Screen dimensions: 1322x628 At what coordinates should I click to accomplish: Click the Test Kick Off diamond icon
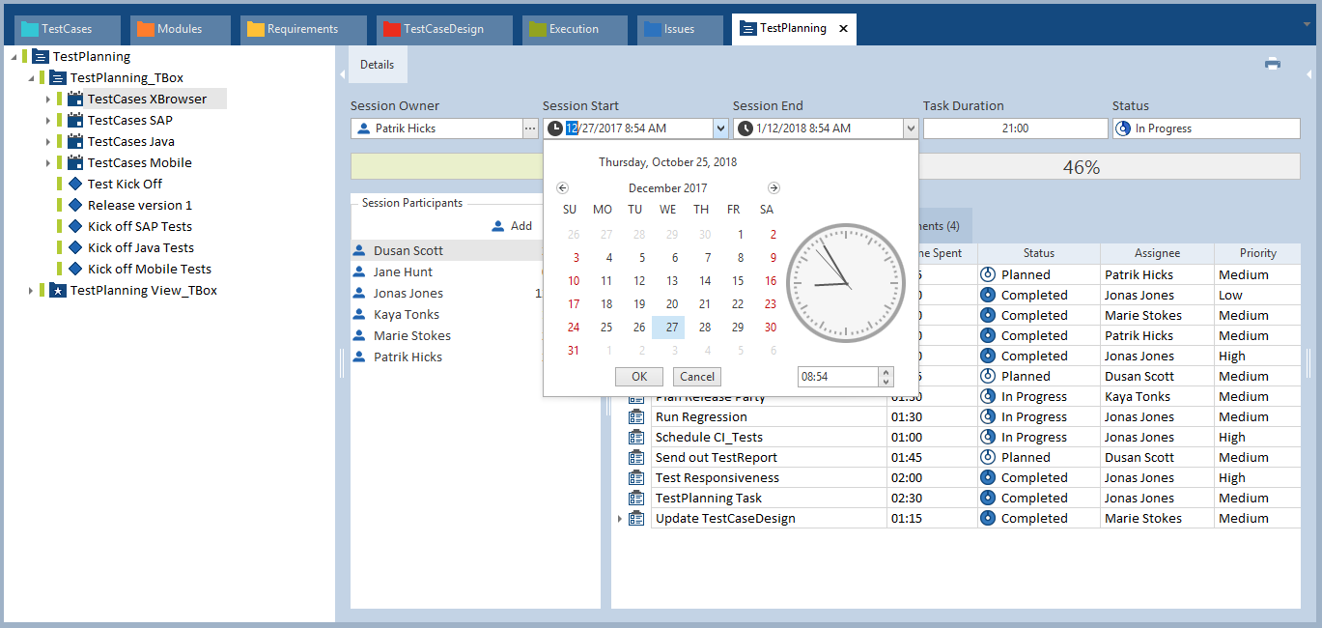76,185
